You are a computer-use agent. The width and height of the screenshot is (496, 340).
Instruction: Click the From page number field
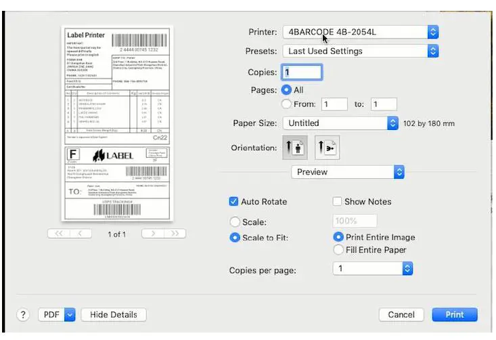point(334,104)
